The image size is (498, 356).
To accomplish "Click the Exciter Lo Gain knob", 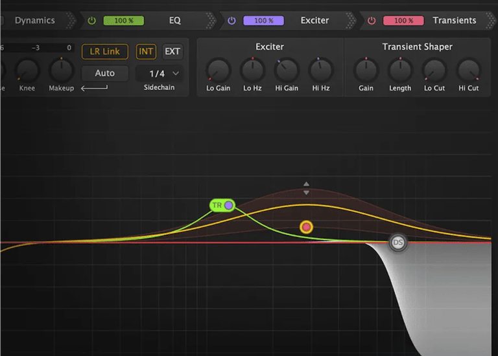I will pyautogui.click(x=218, y=71).
